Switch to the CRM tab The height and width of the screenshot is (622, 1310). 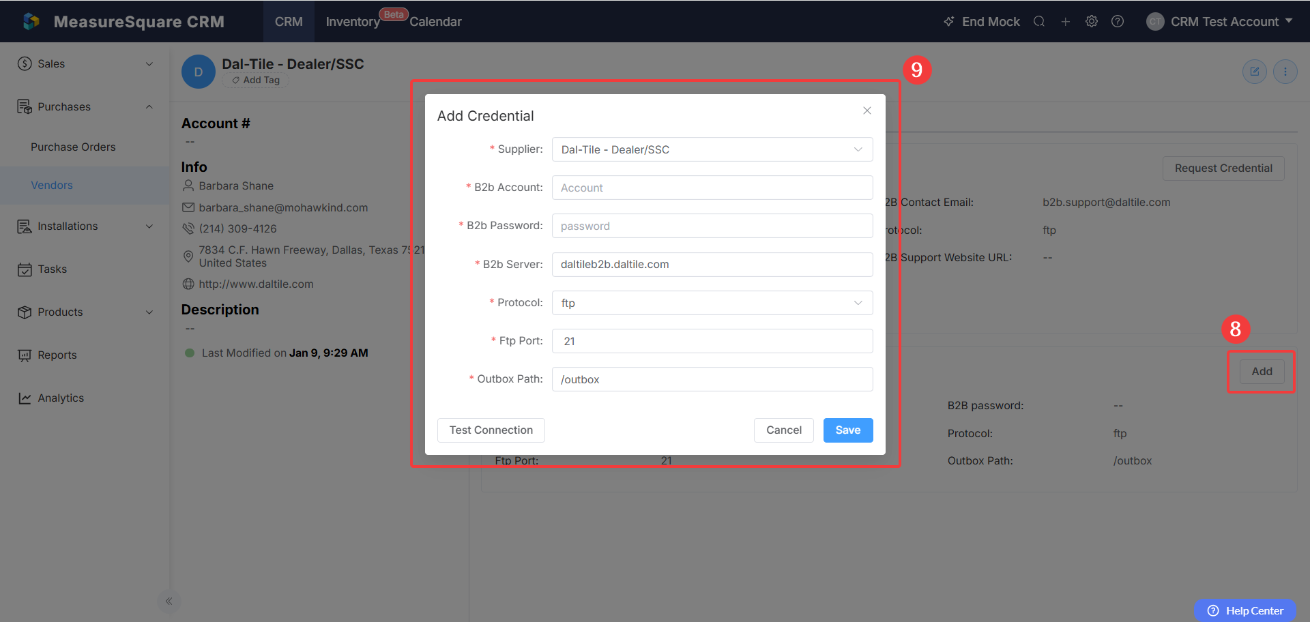(289, 22)
